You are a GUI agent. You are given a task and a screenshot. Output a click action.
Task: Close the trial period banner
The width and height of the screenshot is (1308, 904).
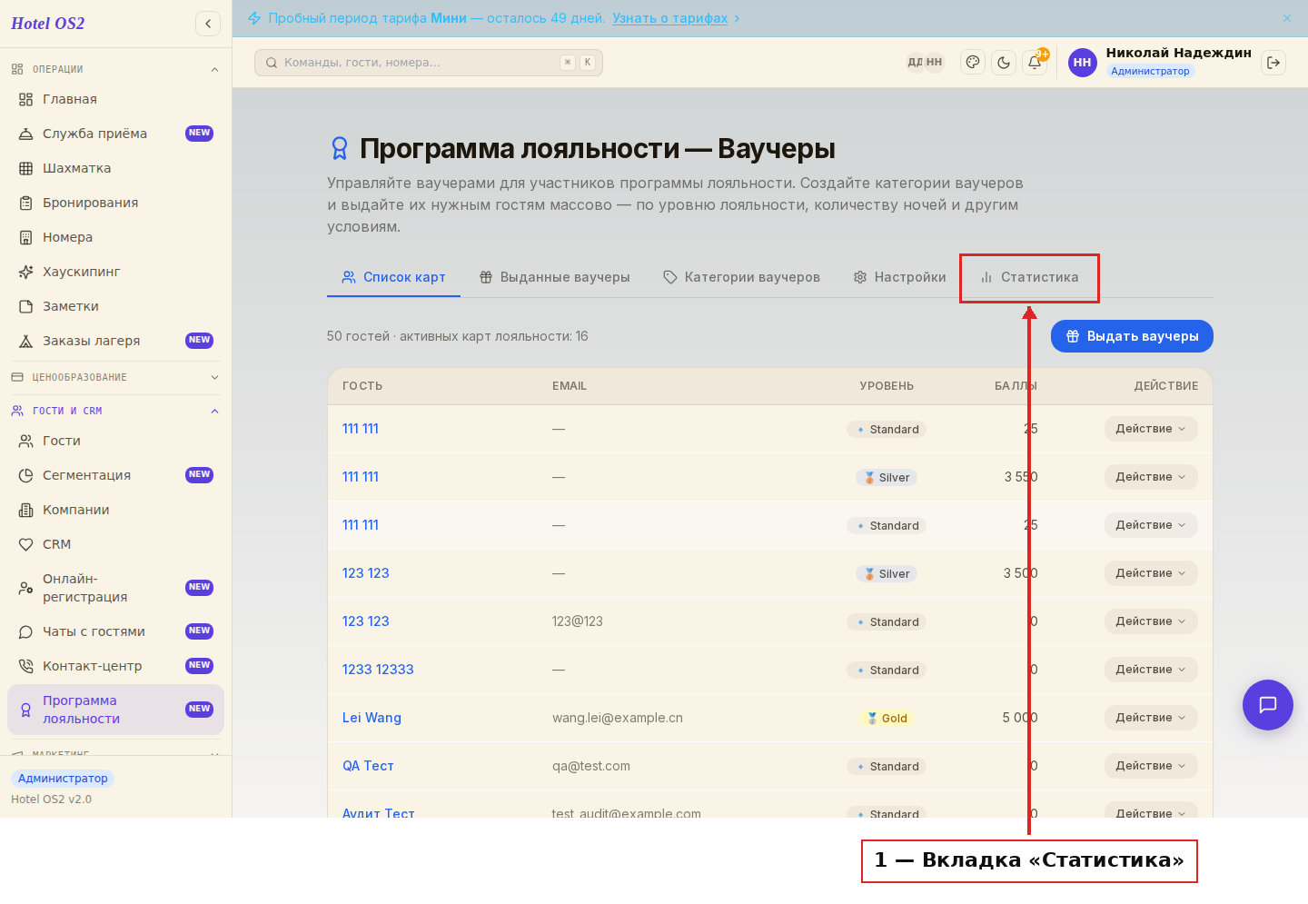pyautogui.click(x=1287, y=18)
